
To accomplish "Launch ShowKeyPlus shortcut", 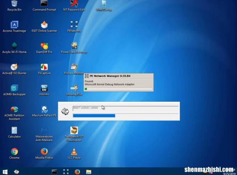I will coord(74,90).
